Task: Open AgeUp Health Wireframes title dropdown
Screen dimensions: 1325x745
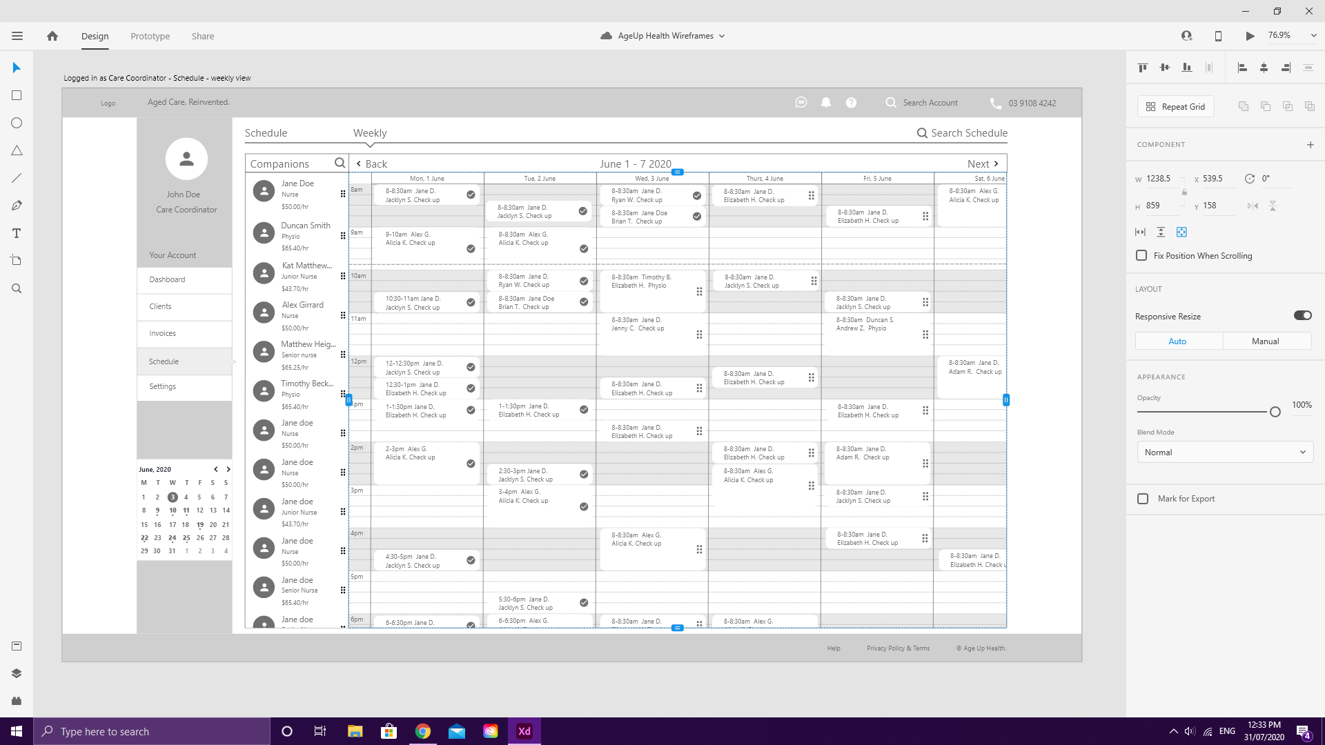Action: 722,36
